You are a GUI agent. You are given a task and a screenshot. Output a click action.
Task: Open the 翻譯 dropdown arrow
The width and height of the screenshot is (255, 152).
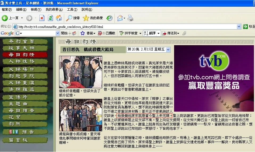[158, 33]
